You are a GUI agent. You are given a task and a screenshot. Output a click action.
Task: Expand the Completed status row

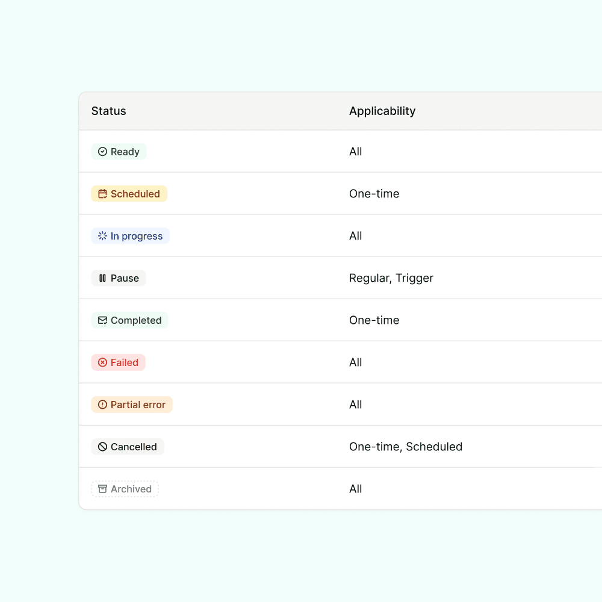click(129, 320)
